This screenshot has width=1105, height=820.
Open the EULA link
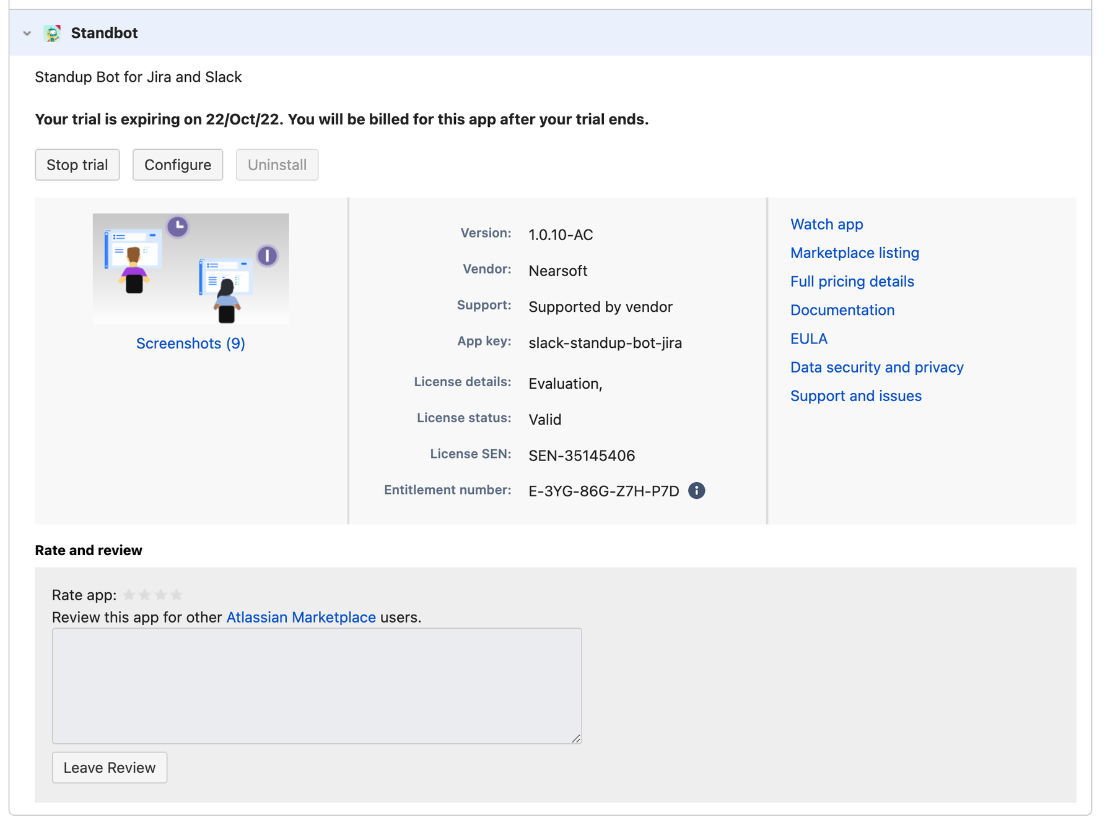coord(808,339)
